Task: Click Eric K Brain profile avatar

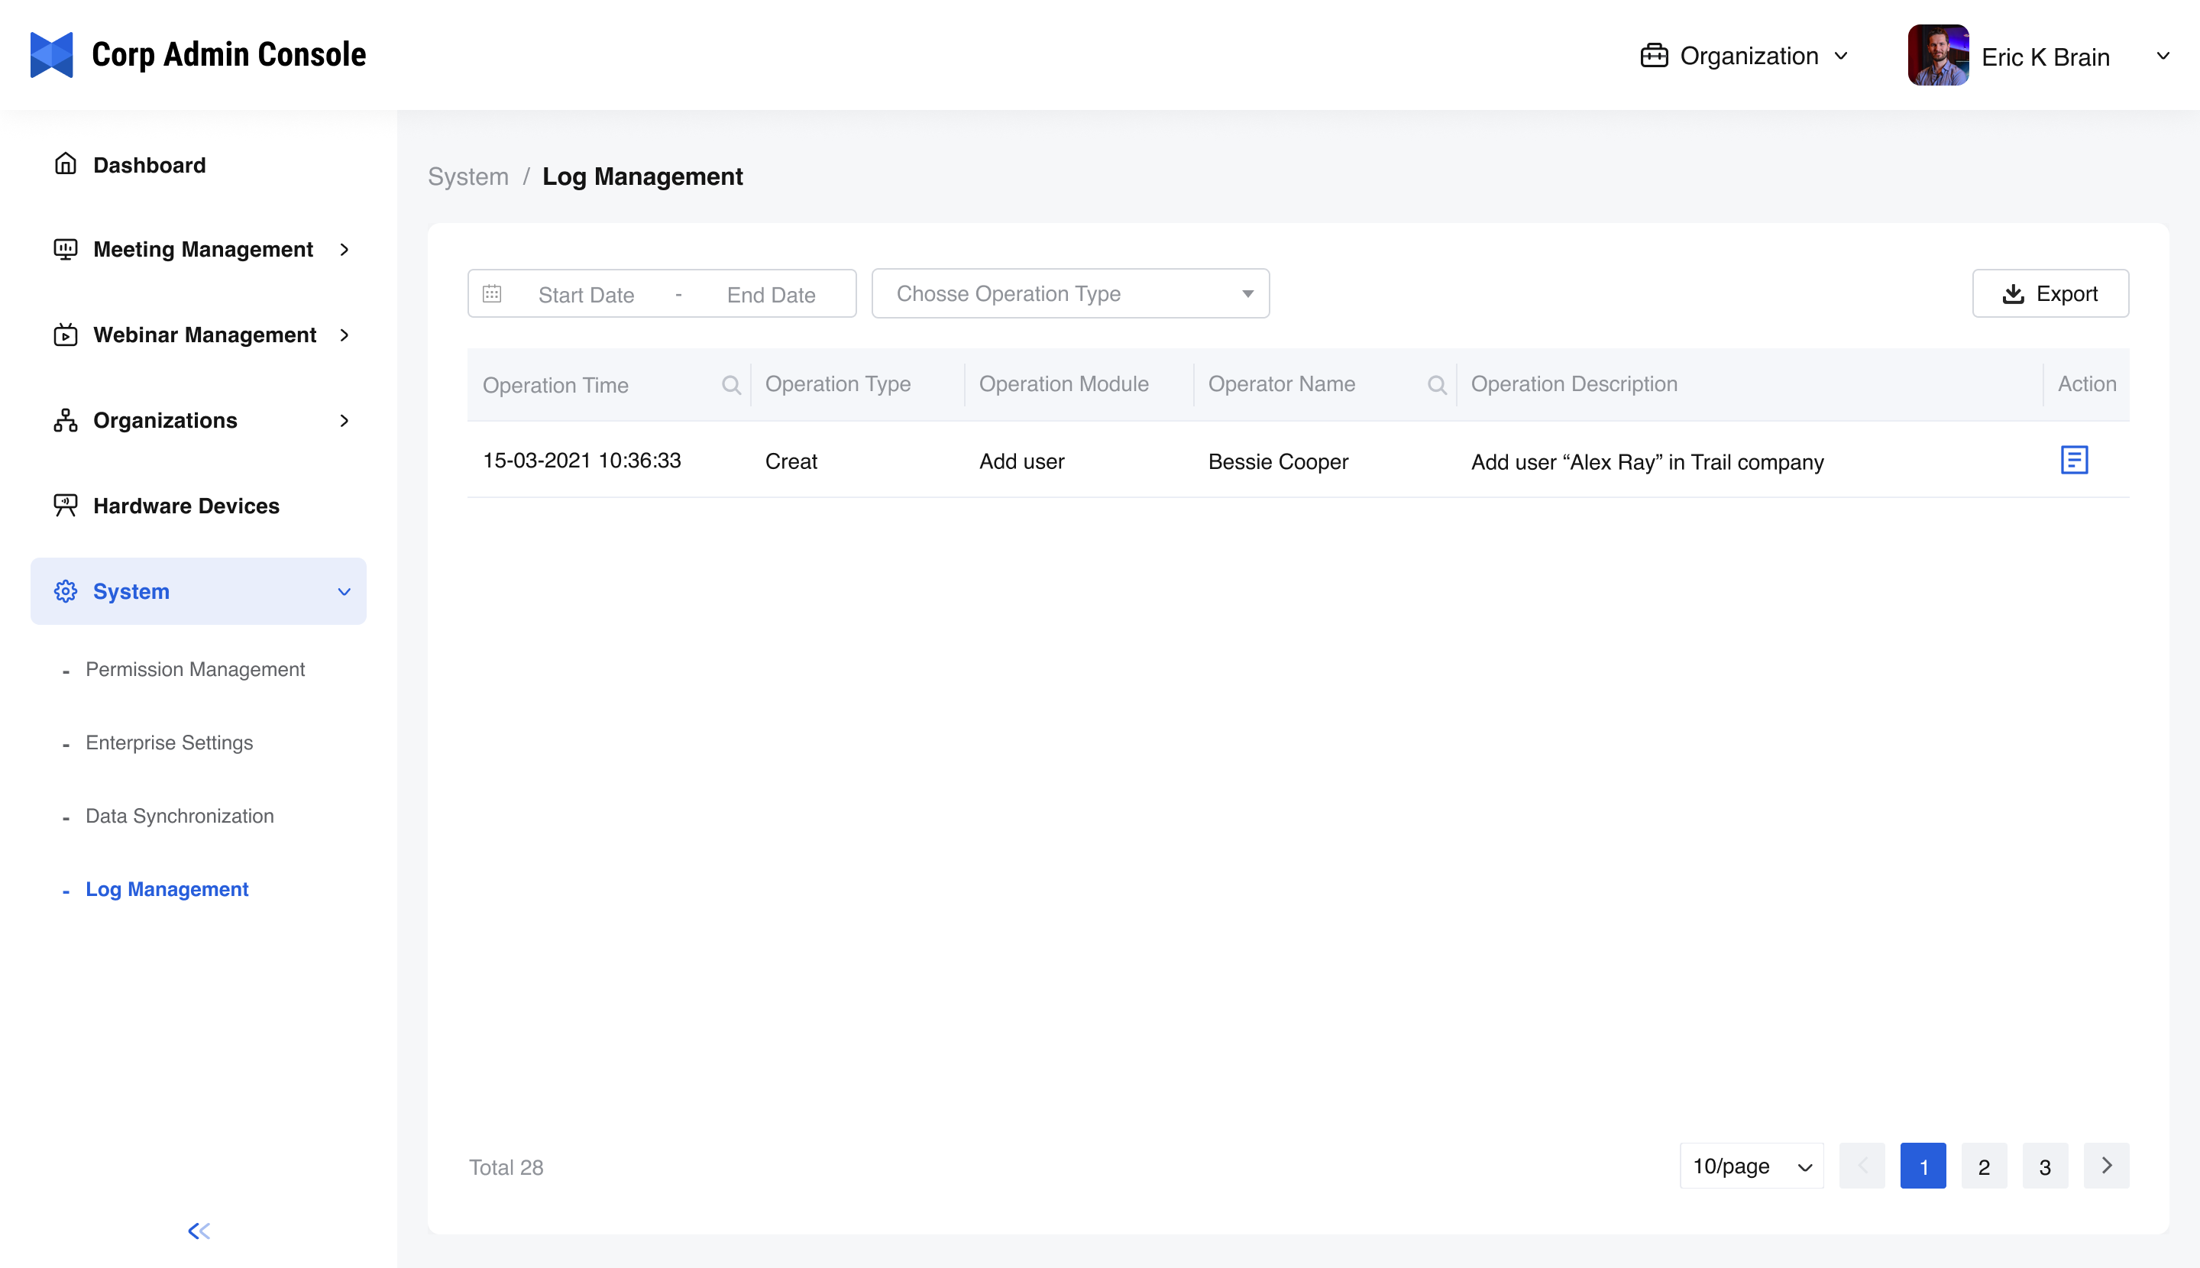Action: point(1937,56)
